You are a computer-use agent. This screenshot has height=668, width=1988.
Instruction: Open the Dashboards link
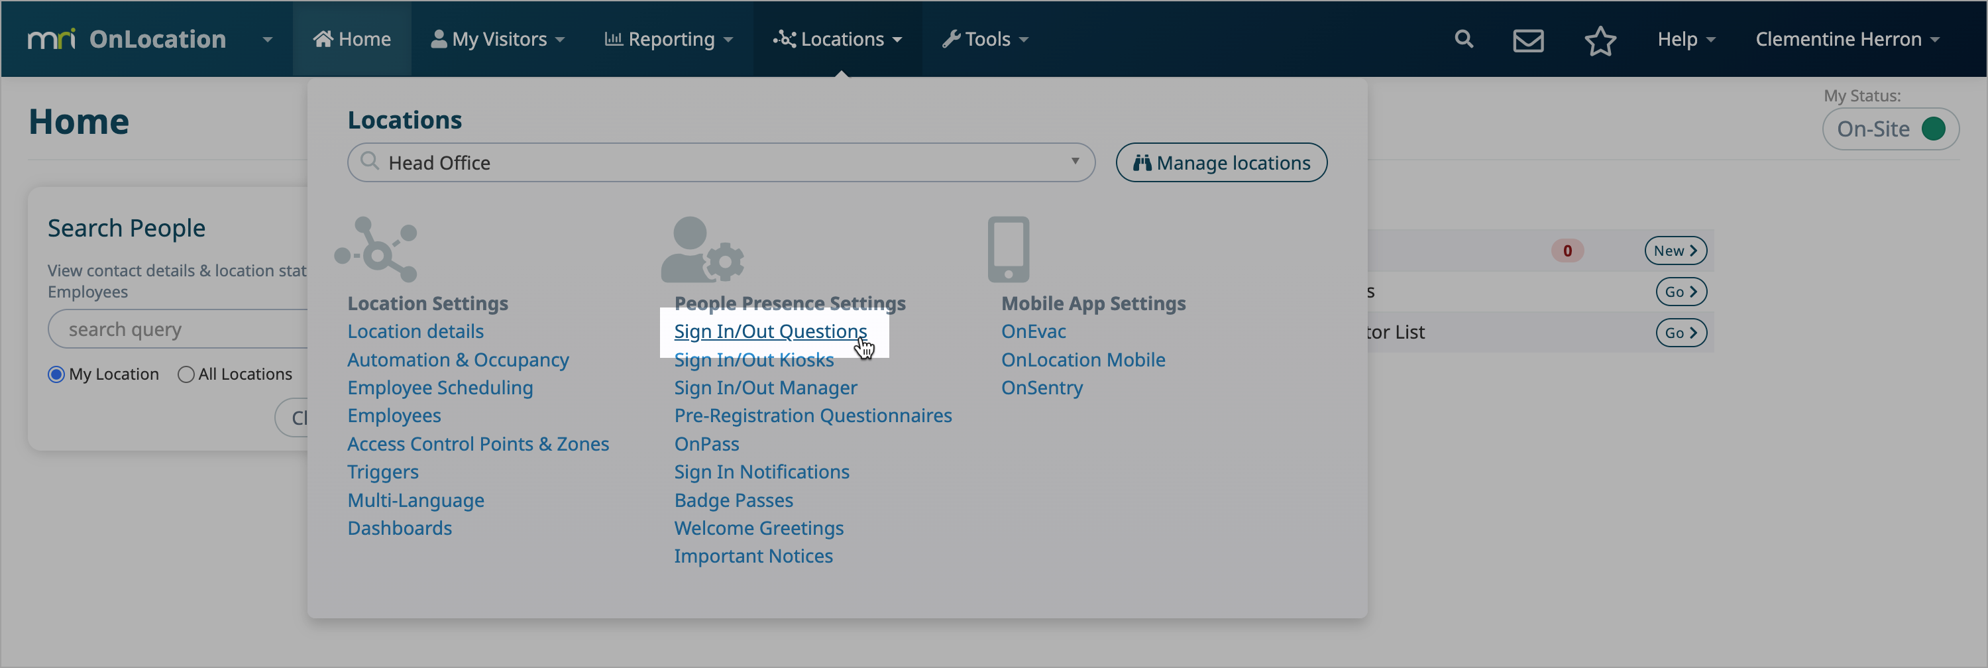click(400, 528)
